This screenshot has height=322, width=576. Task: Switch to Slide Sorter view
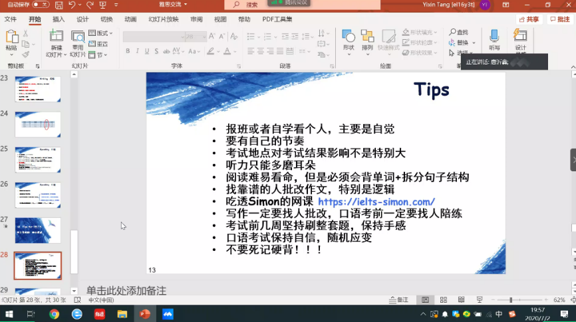click(x=444, y=299)
